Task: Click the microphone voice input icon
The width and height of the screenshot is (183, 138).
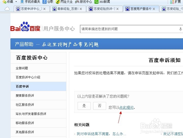Action: 180,29
